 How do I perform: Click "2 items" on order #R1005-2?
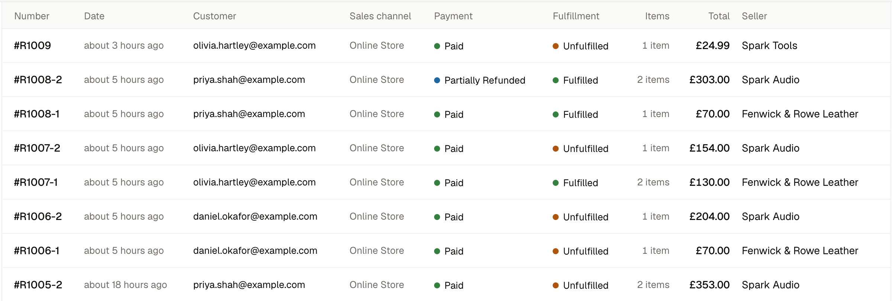tap(653, 285)
